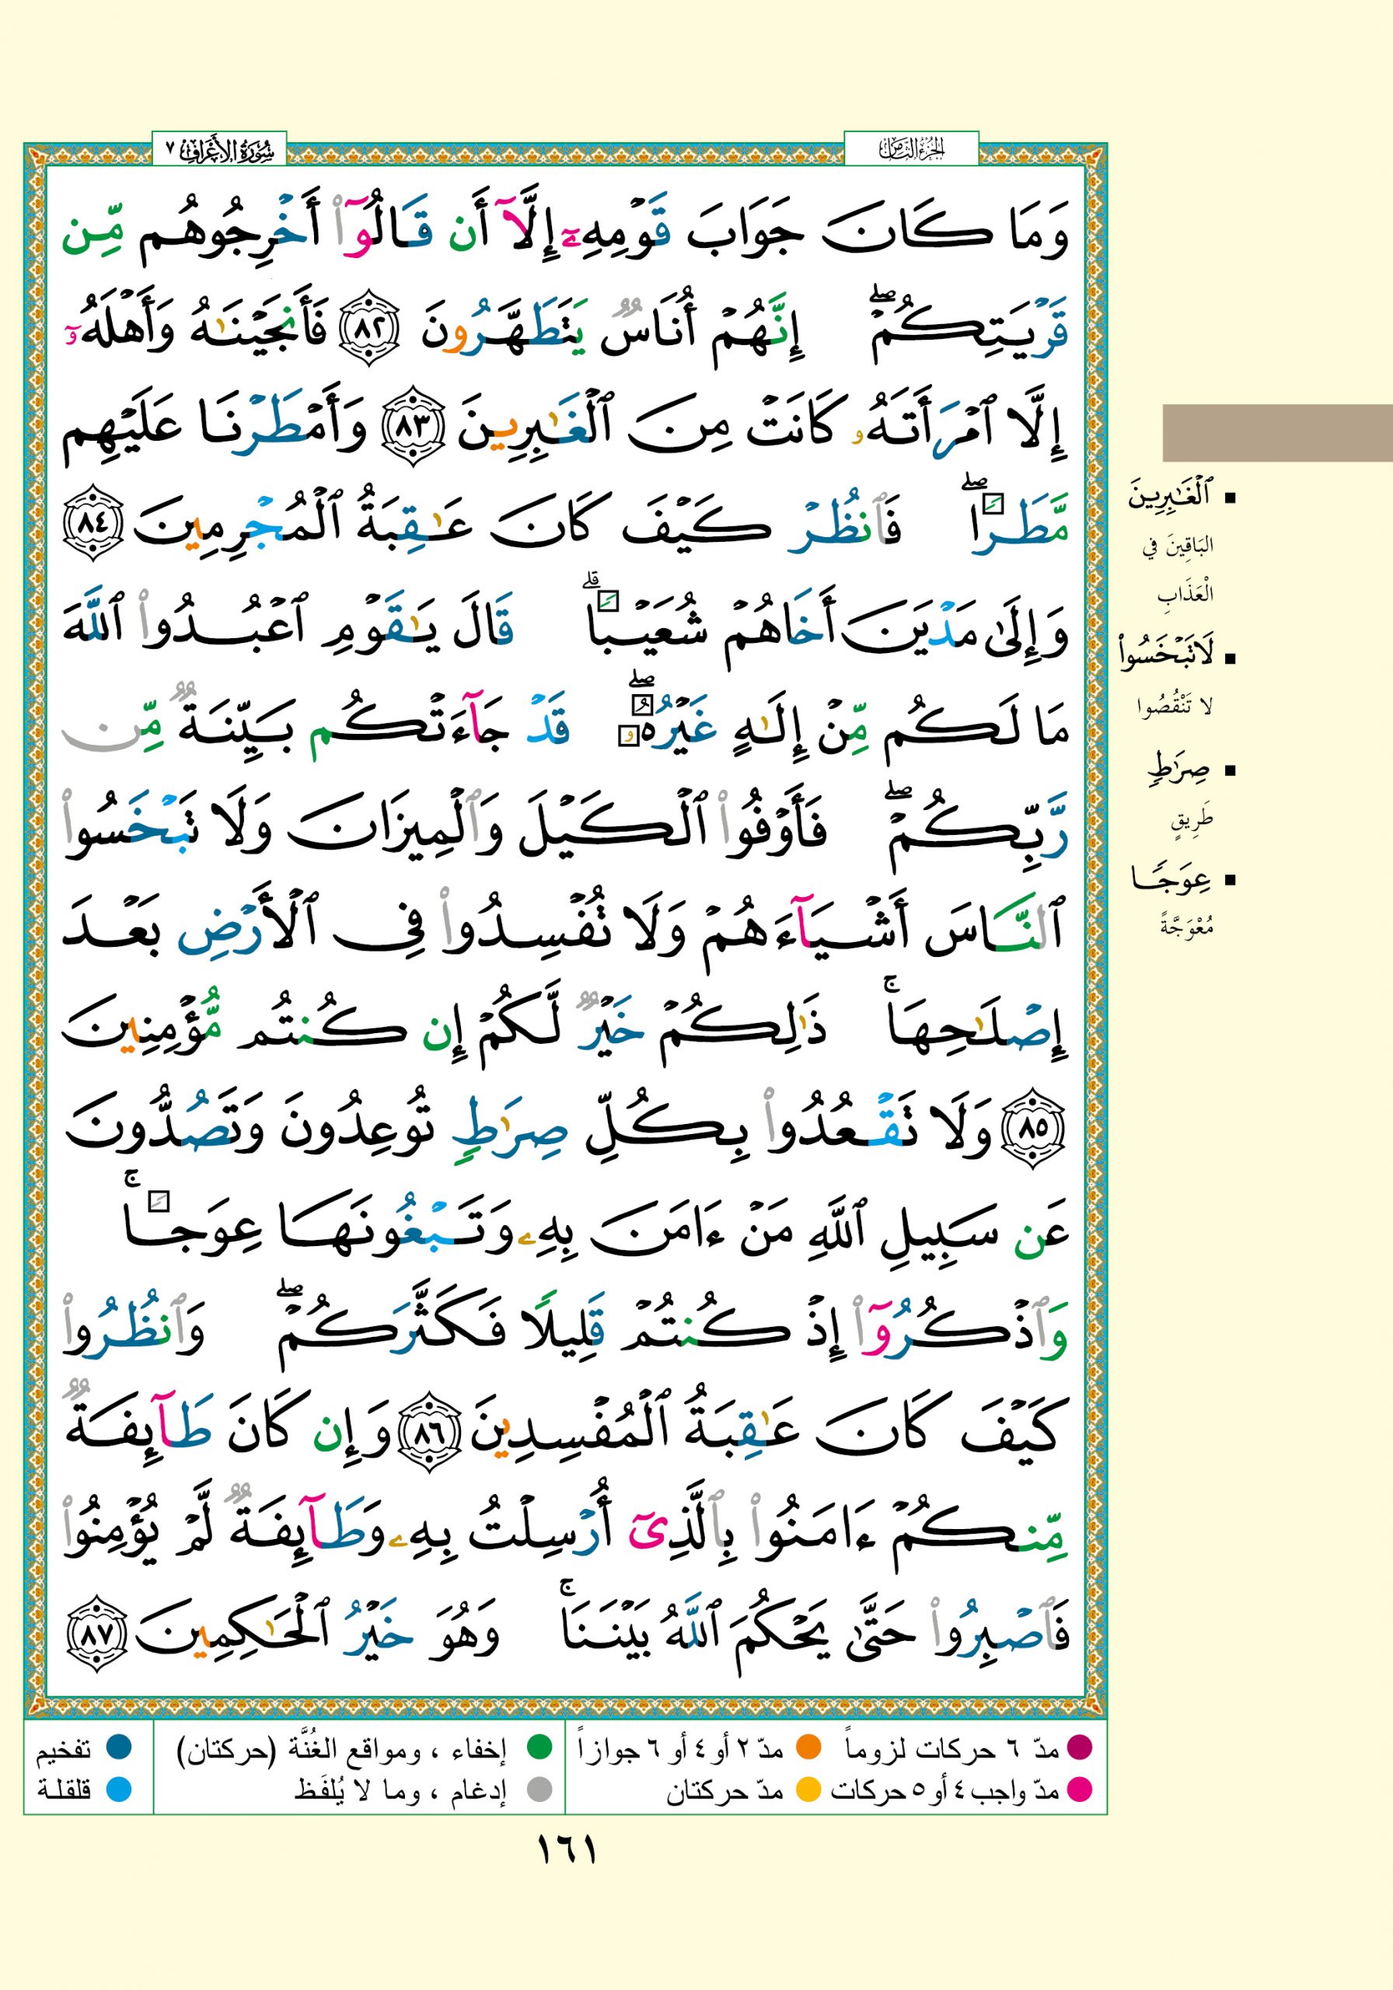The height and width of the screenshot is (1990, 1393).
Task: Click the orange permissible Madd legend dot
Action: (808, 1747)
